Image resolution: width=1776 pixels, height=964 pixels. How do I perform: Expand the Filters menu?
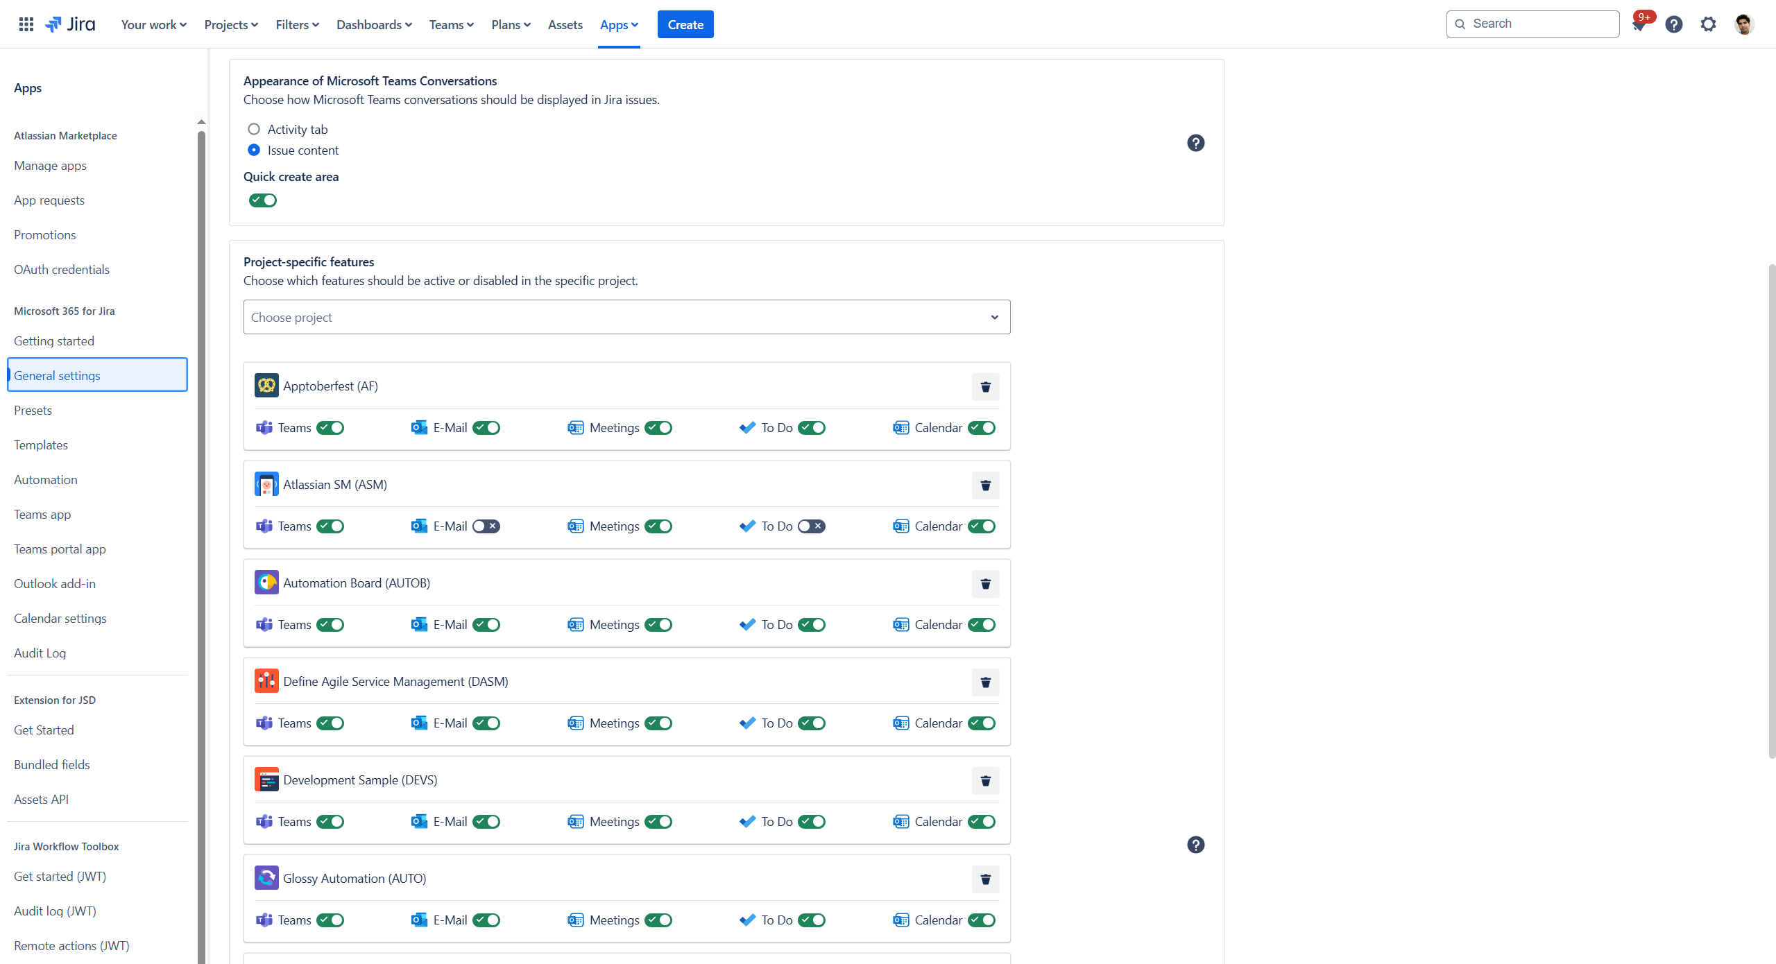click(x=297, y=24)
